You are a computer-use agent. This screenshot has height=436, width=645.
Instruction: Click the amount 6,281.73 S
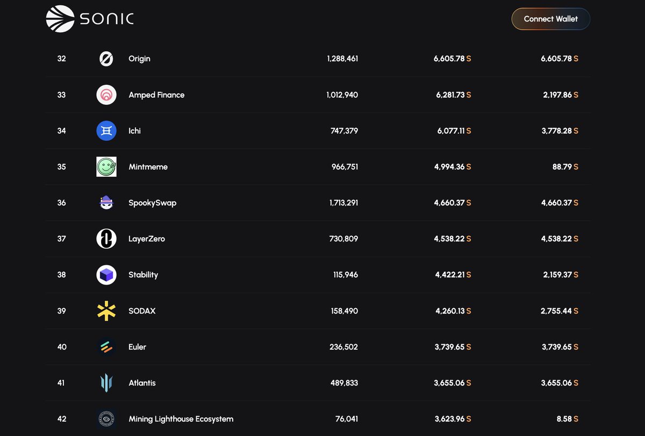(453, 95)
